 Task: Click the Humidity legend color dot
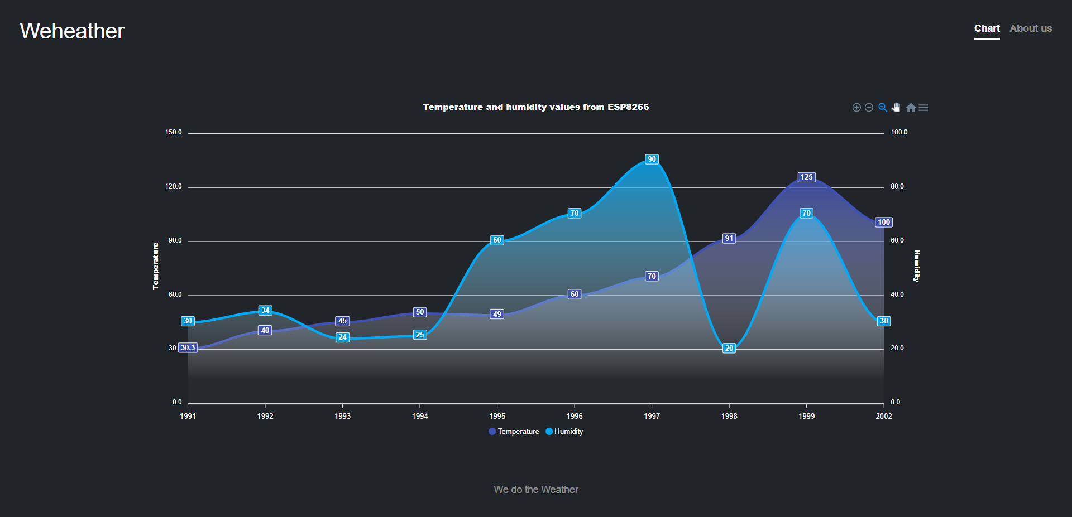549,432
